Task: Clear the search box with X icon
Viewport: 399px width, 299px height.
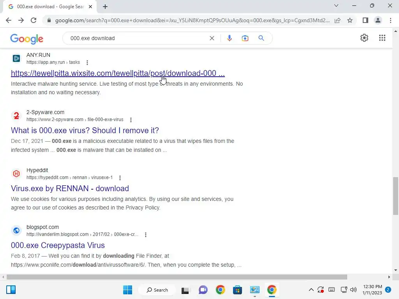Action: [212, 38]
